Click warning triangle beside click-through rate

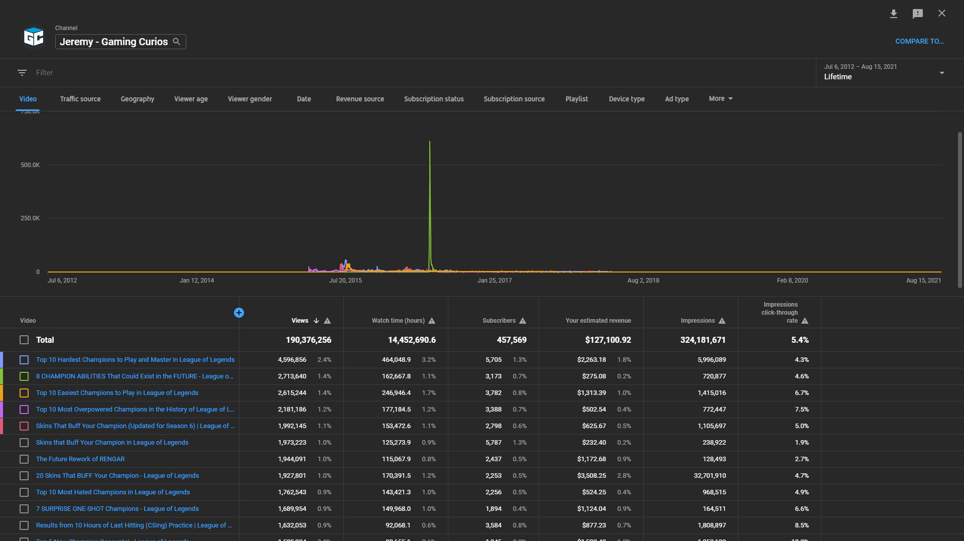(x=805, y=321)
